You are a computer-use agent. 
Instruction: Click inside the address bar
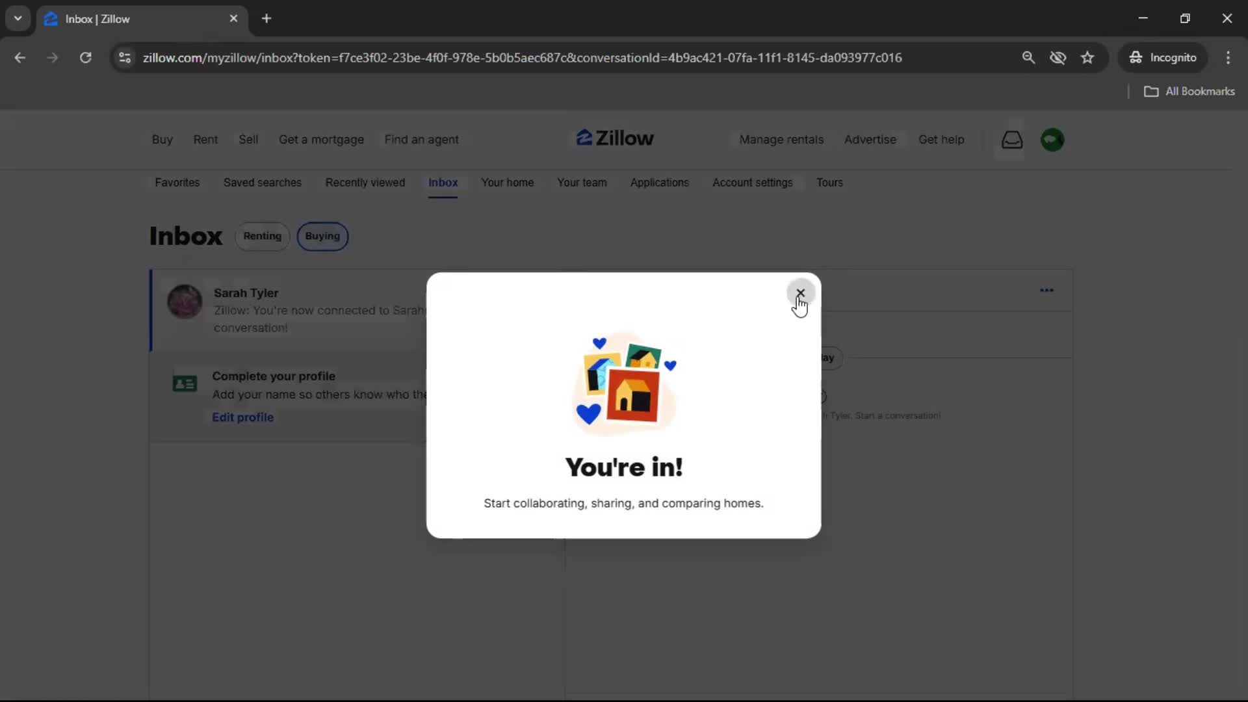pyautogui.click(x=520, y=57)
